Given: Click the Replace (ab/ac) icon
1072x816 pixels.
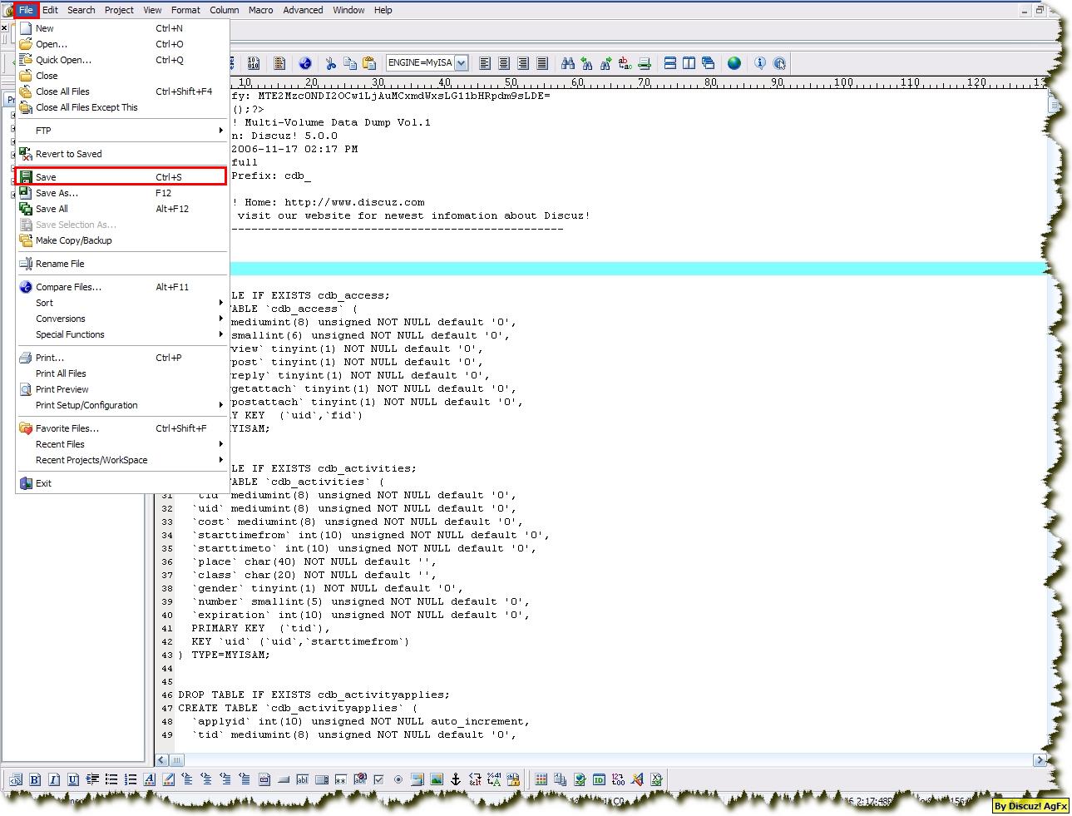Looking at the screenshot, I should point(625,63).
